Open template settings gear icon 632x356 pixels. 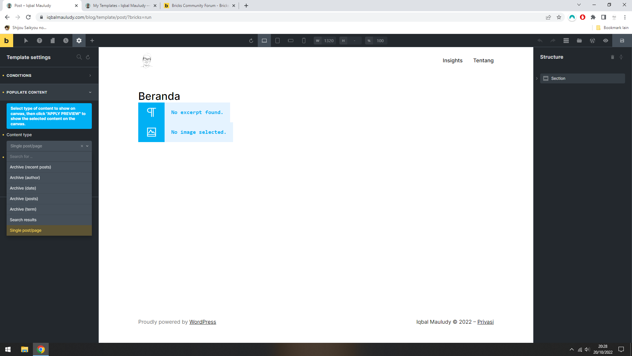point(79,41)
